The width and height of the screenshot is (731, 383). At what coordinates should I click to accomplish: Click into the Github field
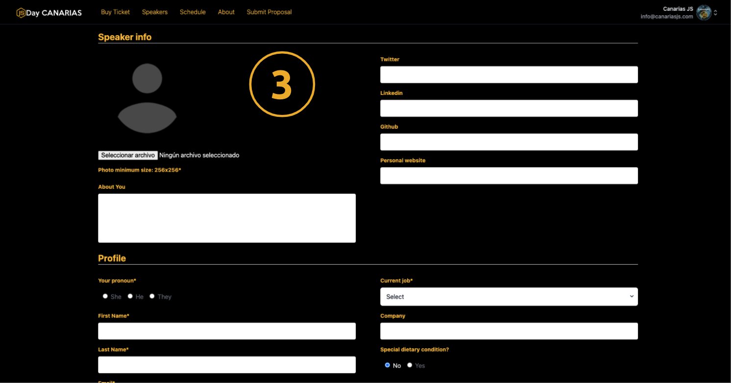point(509,142)
